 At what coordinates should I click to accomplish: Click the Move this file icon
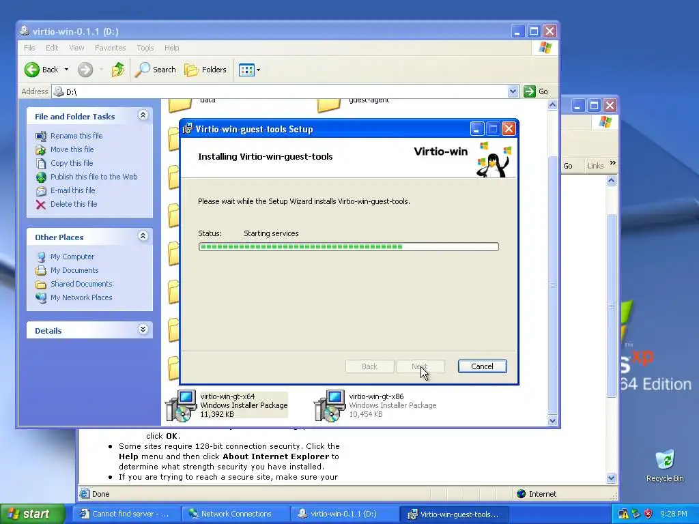click(x=41, y=149)
